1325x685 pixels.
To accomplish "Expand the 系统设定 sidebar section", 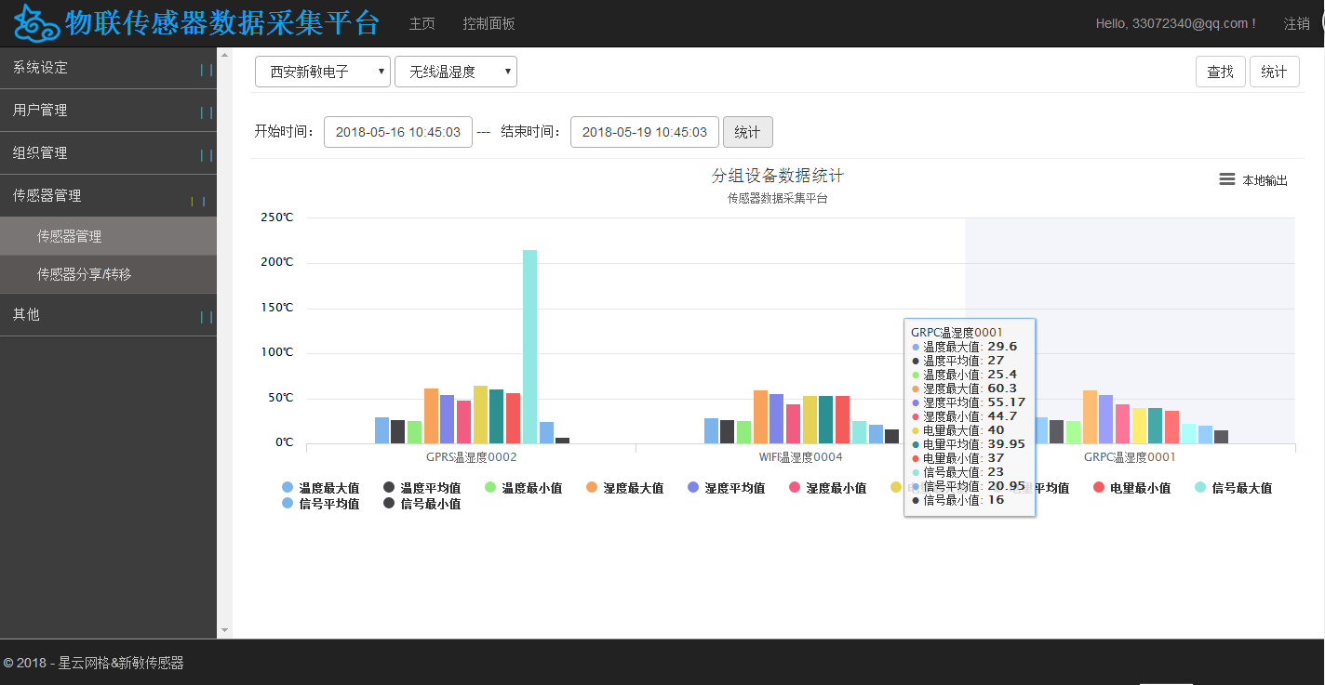I will [x=40, y=68].
